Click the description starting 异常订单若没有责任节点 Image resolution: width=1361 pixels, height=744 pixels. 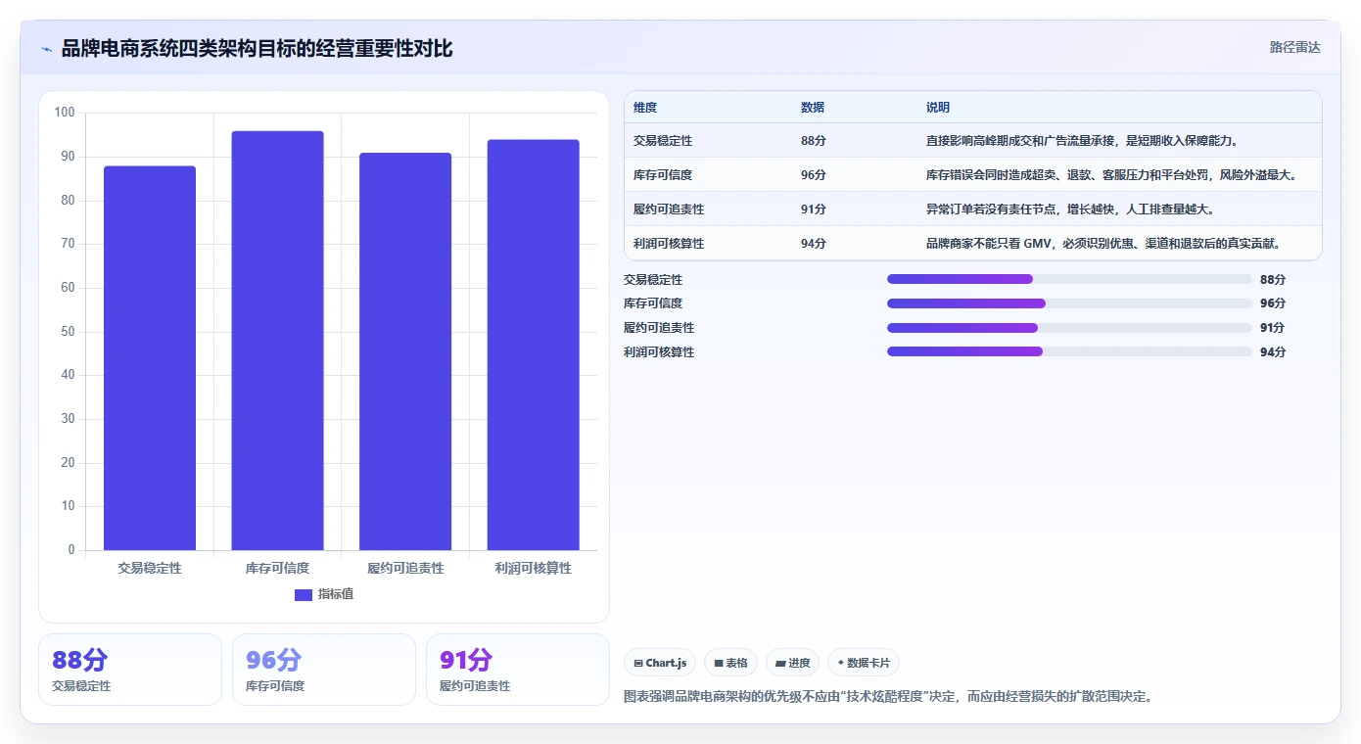pyautogui.click(x=1070, y=209)
